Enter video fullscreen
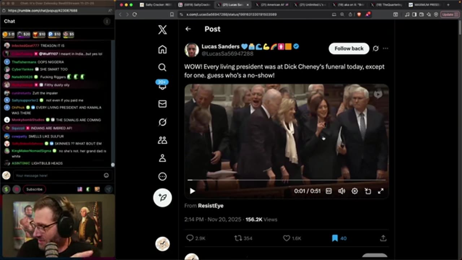This screenshot has width=462, height=260. pyautogui.click(x=381, y=191)
